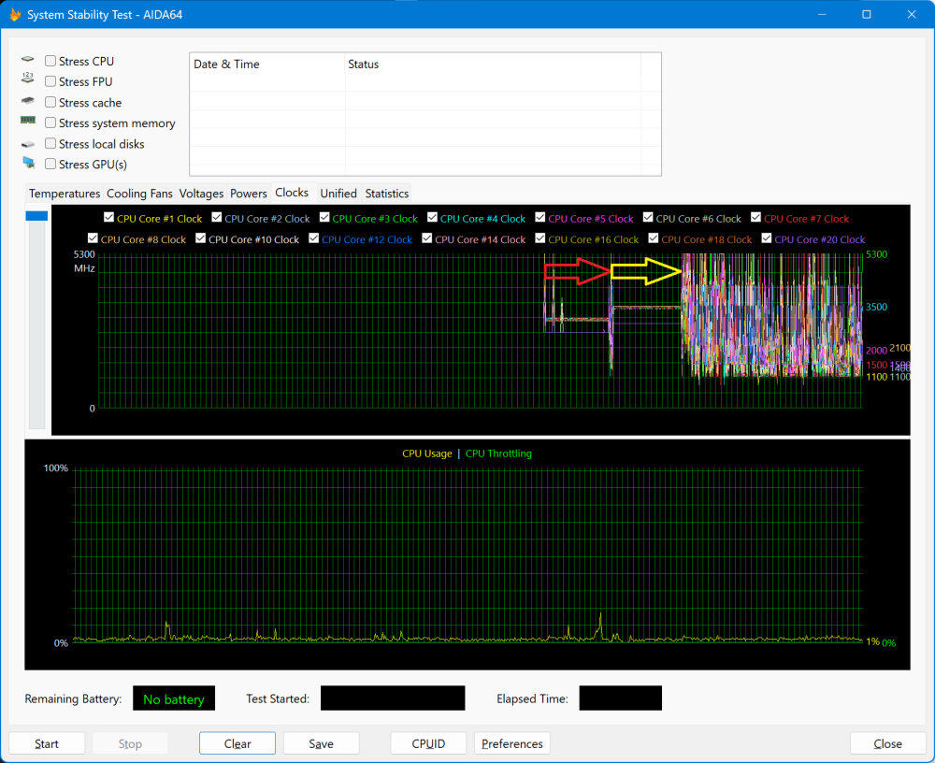Image resolution: width=935 pixels, height=763 pixels.
Task: Click the blue graph scale slider thumb
Action: [x=37, y=215]
